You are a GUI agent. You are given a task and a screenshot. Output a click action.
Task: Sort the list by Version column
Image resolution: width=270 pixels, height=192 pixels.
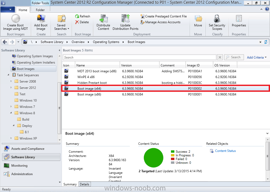click(139, 65)
